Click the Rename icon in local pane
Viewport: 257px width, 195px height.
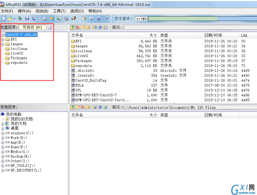(88, 107)
